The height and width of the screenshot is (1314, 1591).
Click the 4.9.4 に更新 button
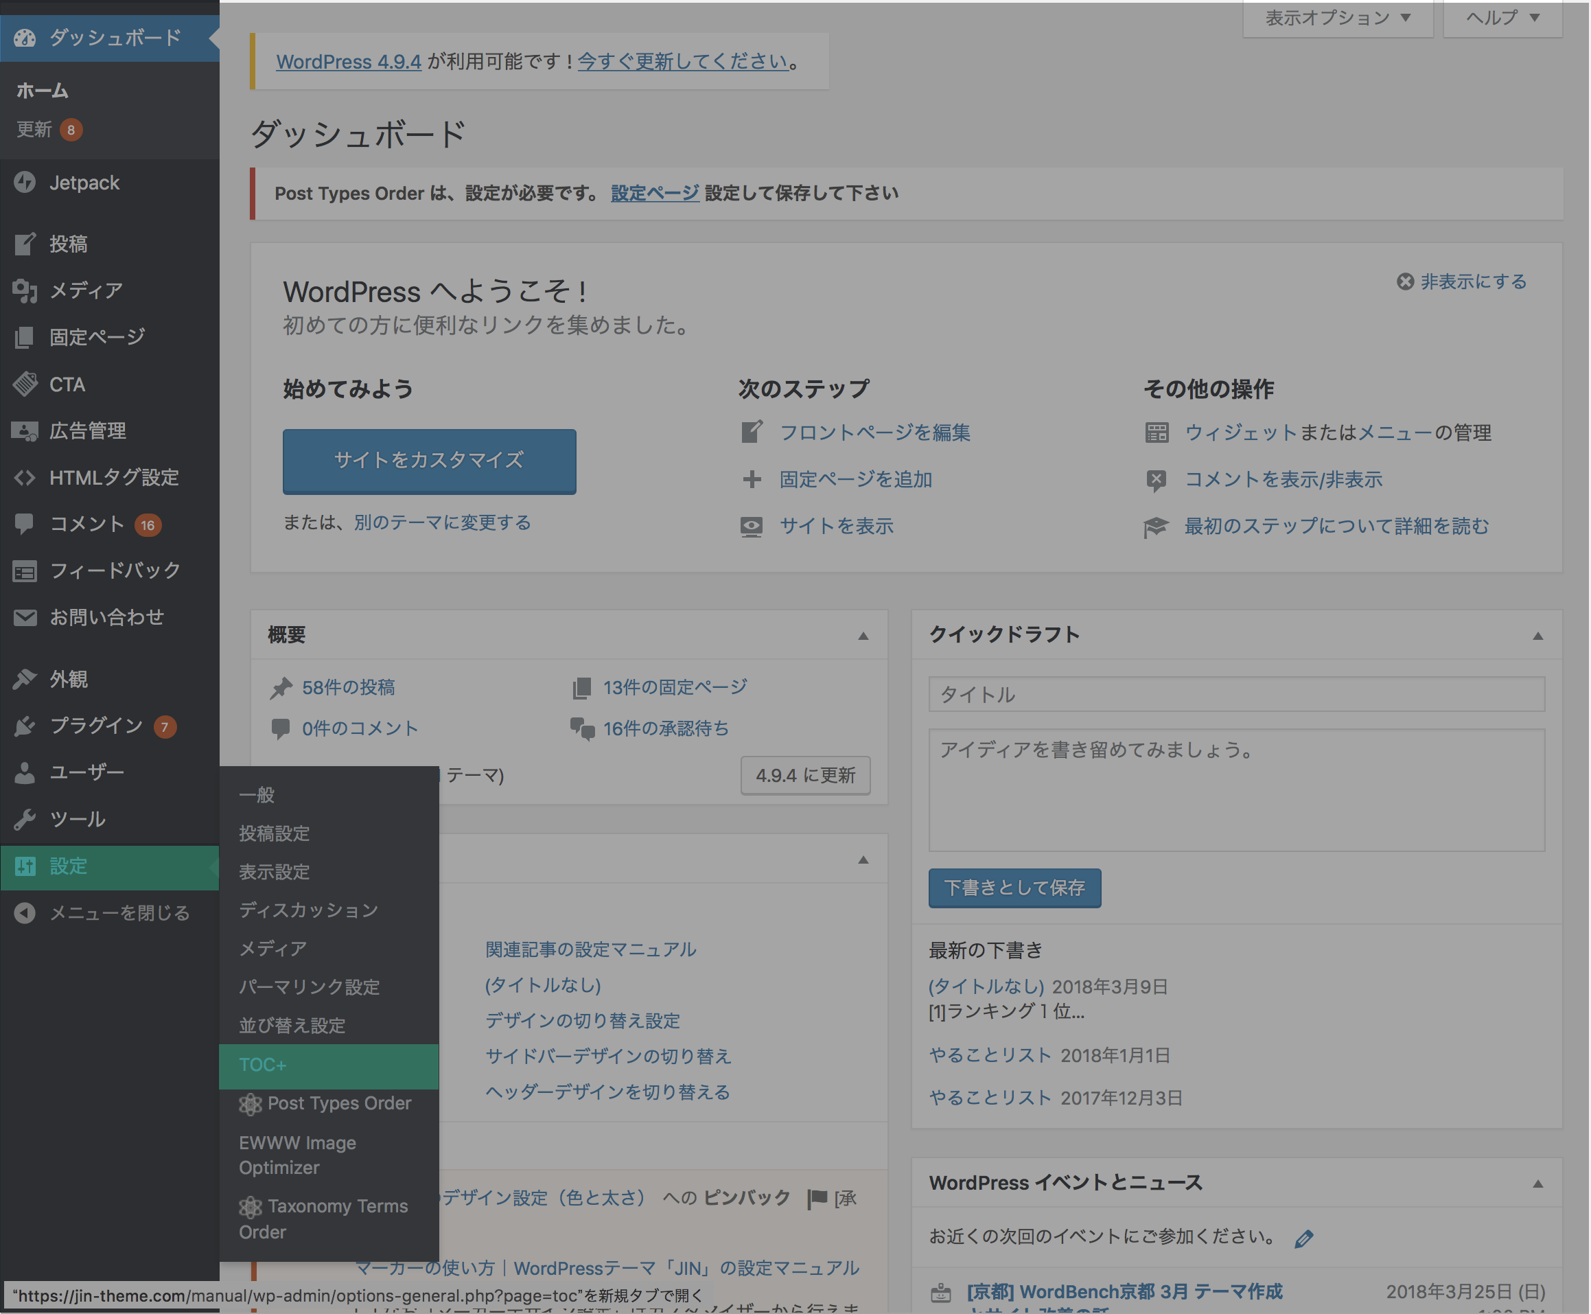[806, 776]
